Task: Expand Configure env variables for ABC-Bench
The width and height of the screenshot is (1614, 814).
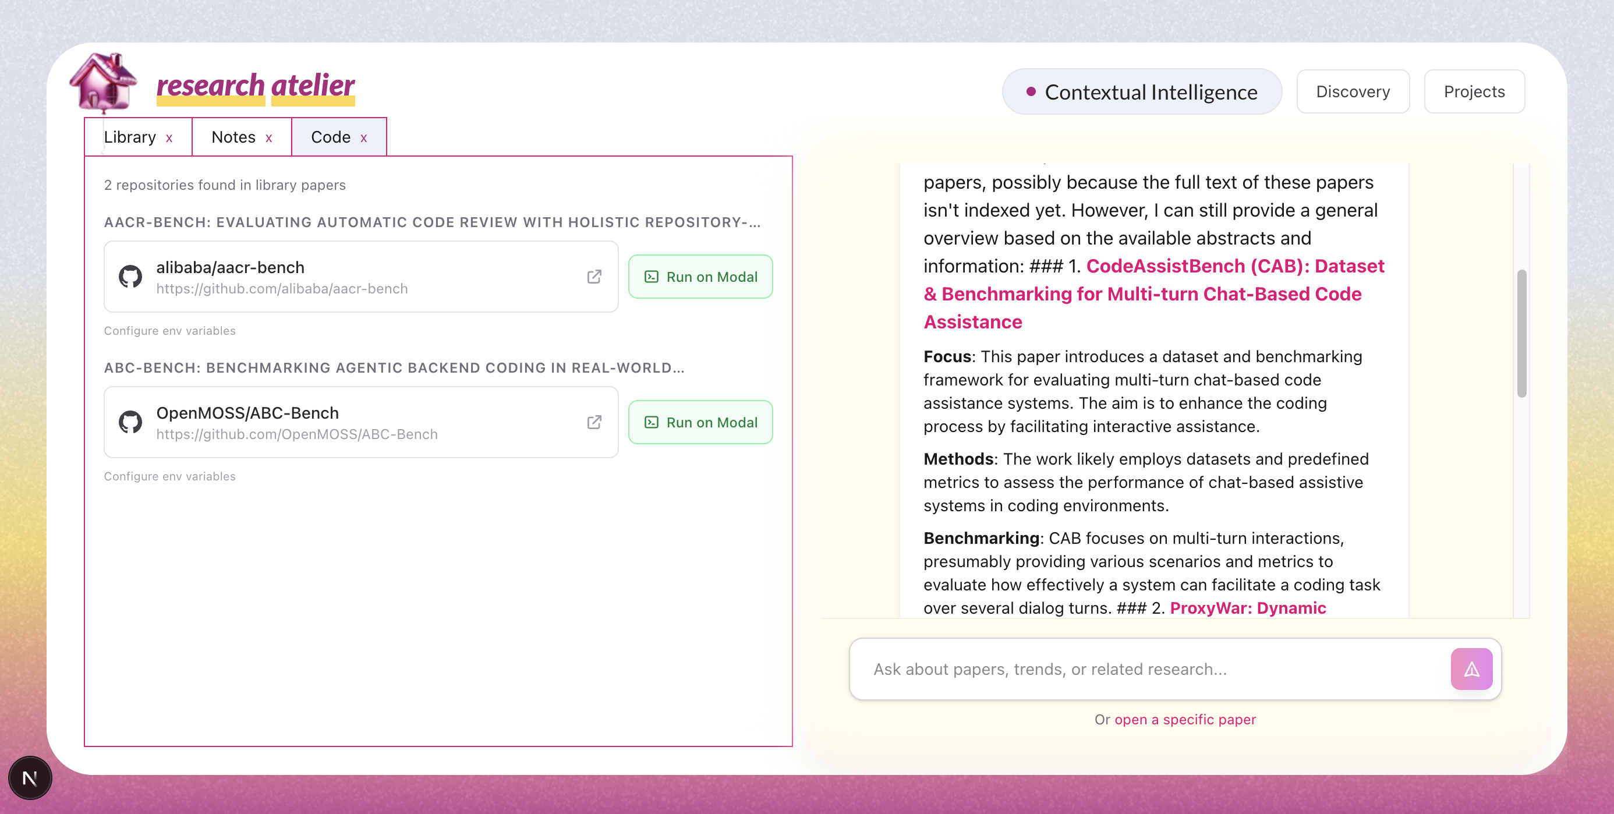Action: tap(170, 476)
